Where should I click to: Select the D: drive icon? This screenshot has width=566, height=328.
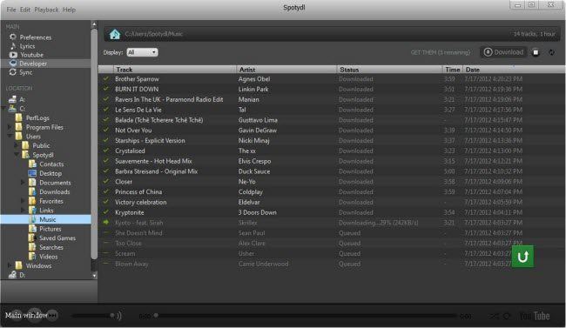click(x=13, y=275)
